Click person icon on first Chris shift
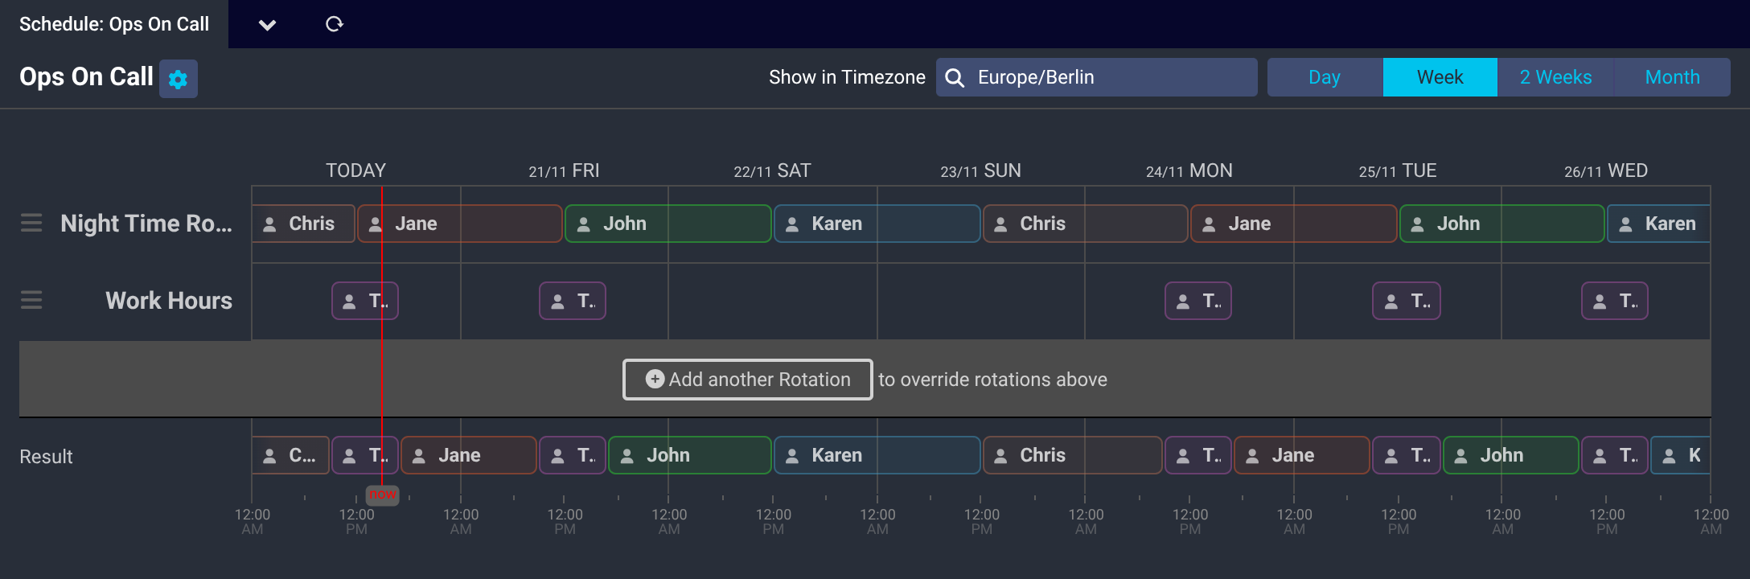Image resolution: width=1750 pixels, height=579 pixels. [270, 224]
